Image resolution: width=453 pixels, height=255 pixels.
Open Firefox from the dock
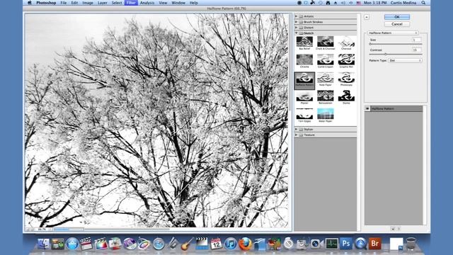[245, 244]
